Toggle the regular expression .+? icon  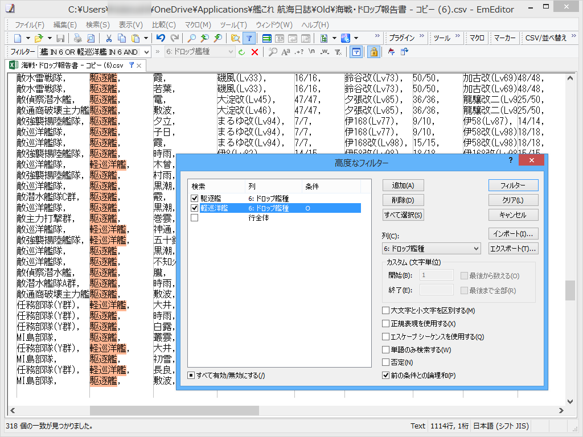tap(298, 52)
